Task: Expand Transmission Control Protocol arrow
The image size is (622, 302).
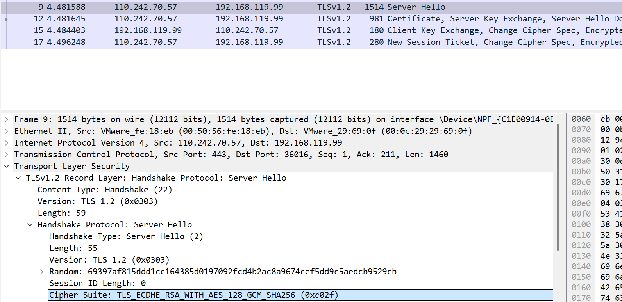Action: click(x=7, y=155)
